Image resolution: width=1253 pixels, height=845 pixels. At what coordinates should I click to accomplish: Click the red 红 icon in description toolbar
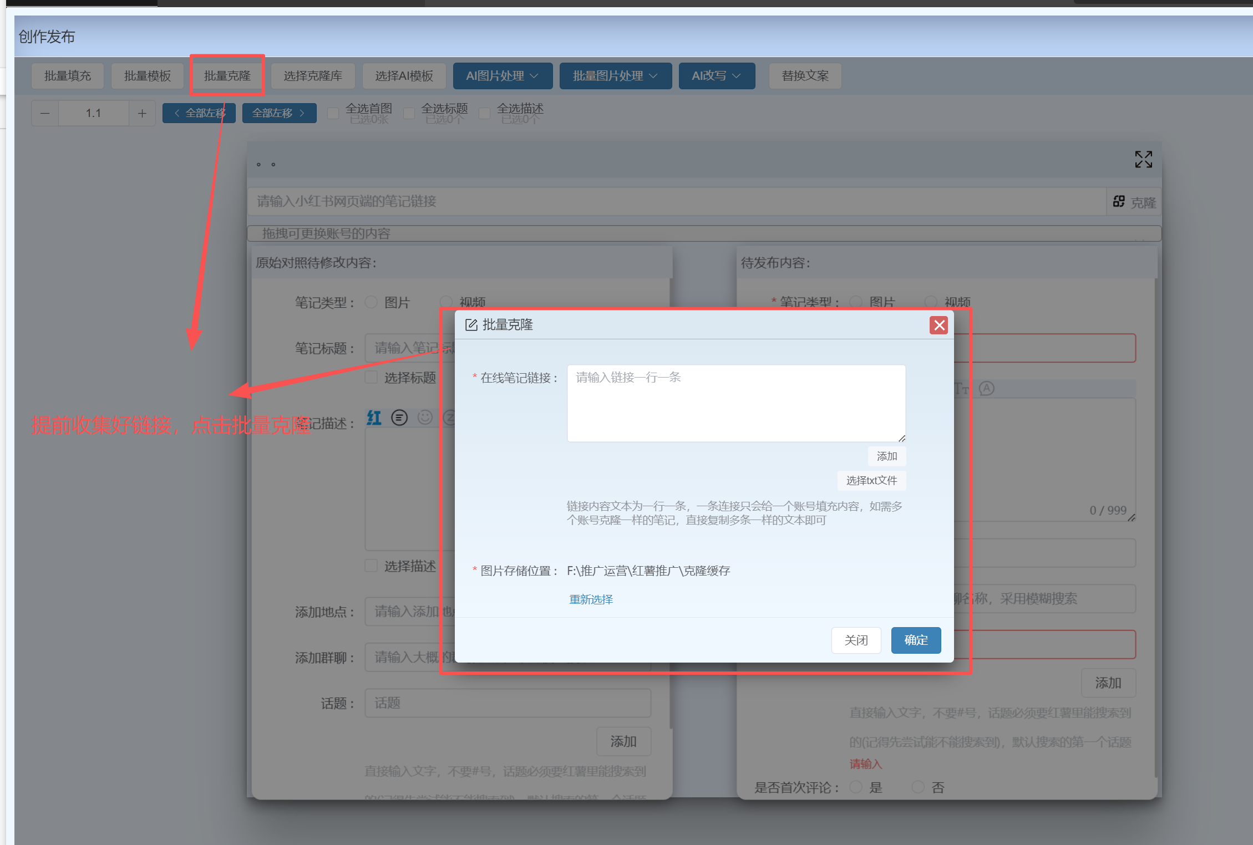coord(374,418)
